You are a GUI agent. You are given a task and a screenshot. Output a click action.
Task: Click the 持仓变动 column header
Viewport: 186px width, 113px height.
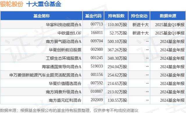139,16
